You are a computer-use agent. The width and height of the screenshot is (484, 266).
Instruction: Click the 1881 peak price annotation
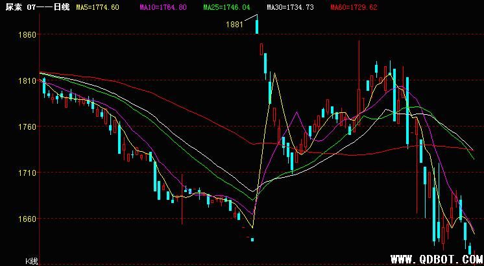[234, 24]
